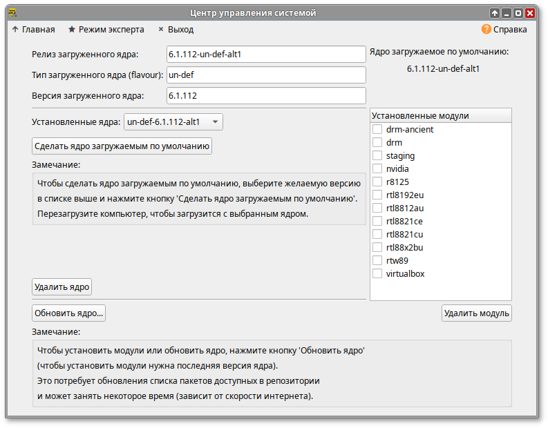Check the rtl8821ce module box
The image size is (548, 428).
point(377,222)
